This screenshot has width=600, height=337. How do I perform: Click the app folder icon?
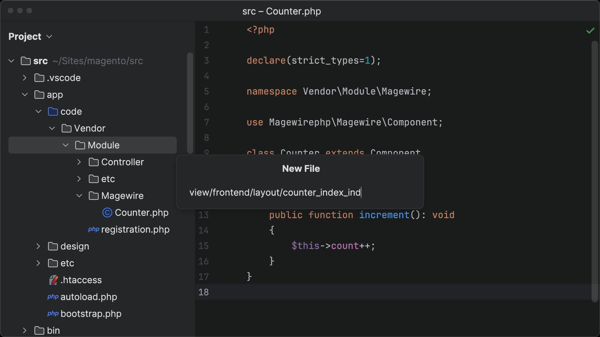(x=39, y=95)
